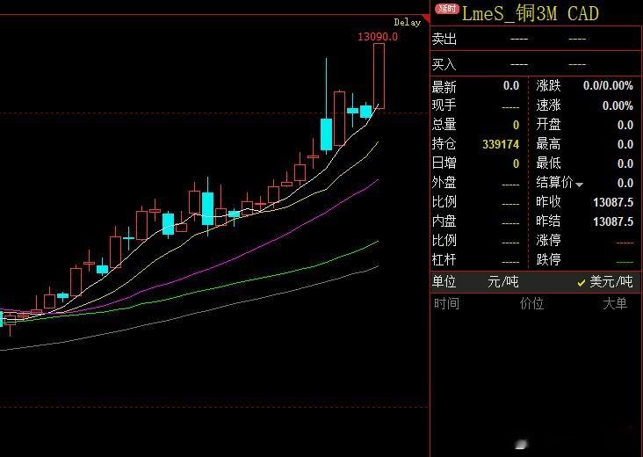Click the 杠杆 leverage label
643x457 pixels.
click(x=444, y=259)
